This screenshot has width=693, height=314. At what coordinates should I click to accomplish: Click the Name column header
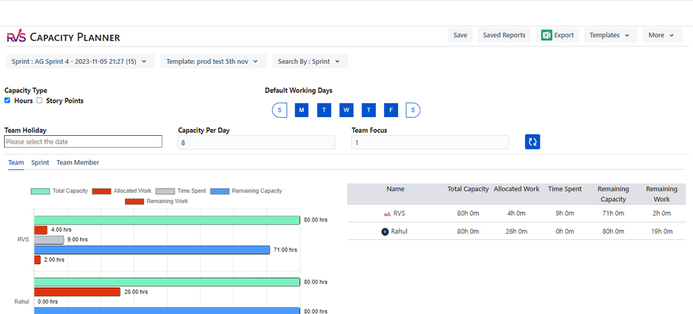click(x=395, y=189)
